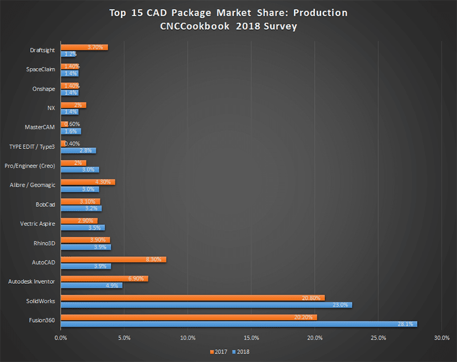Click the "TYPE EDIT / Type3" label
The image size is (457, 362).
[32, 147]
